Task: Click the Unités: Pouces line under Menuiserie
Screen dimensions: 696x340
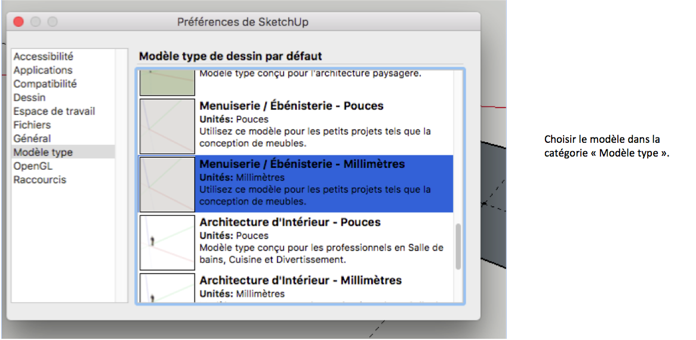Action: point(234,120)
